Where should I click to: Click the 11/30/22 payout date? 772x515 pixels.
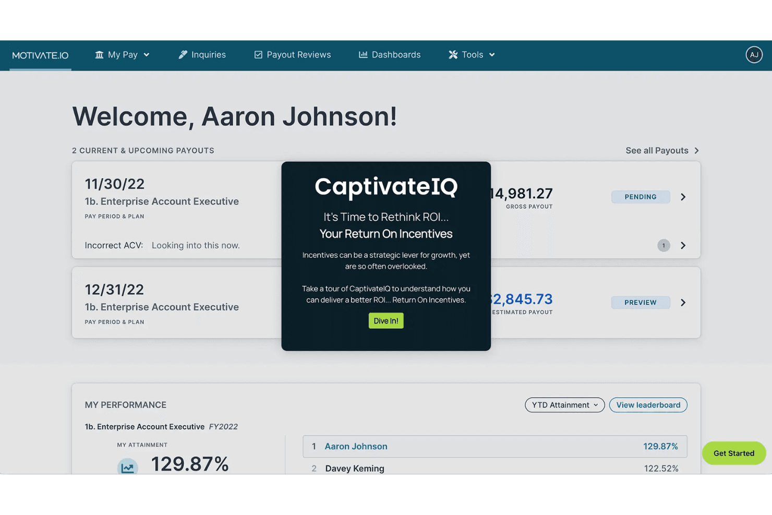click(115, 184)
